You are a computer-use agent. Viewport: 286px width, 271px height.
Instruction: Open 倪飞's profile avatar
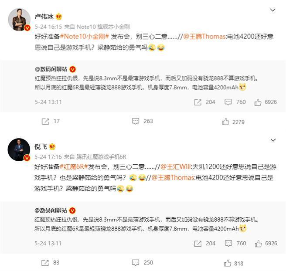pos(19,149)
